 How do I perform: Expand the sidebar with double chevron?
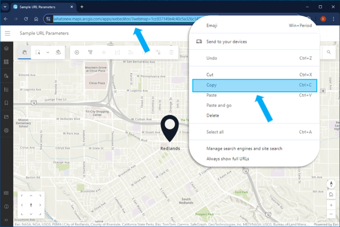[6, 220]
